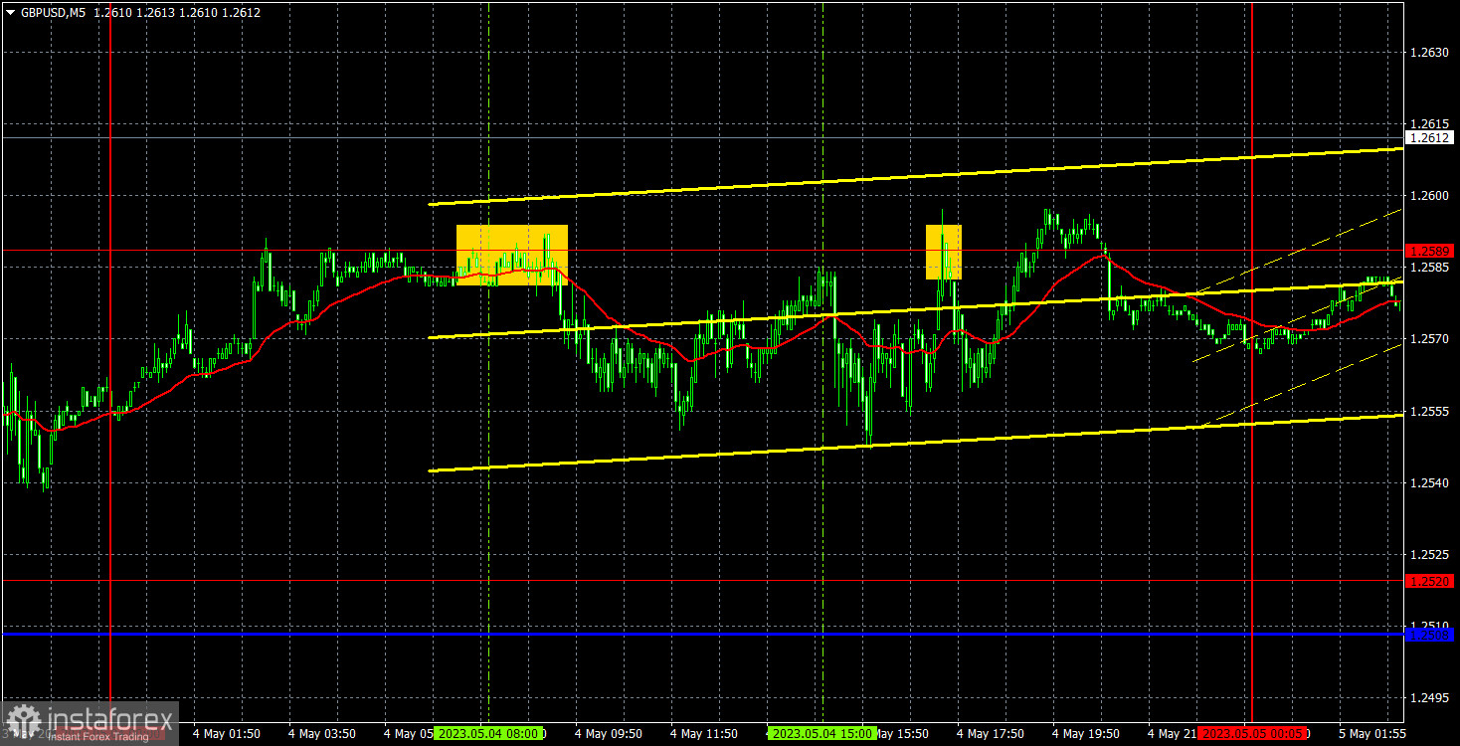
Task: Click the 4 May 03:50 time label
Action: pos(323,734)
